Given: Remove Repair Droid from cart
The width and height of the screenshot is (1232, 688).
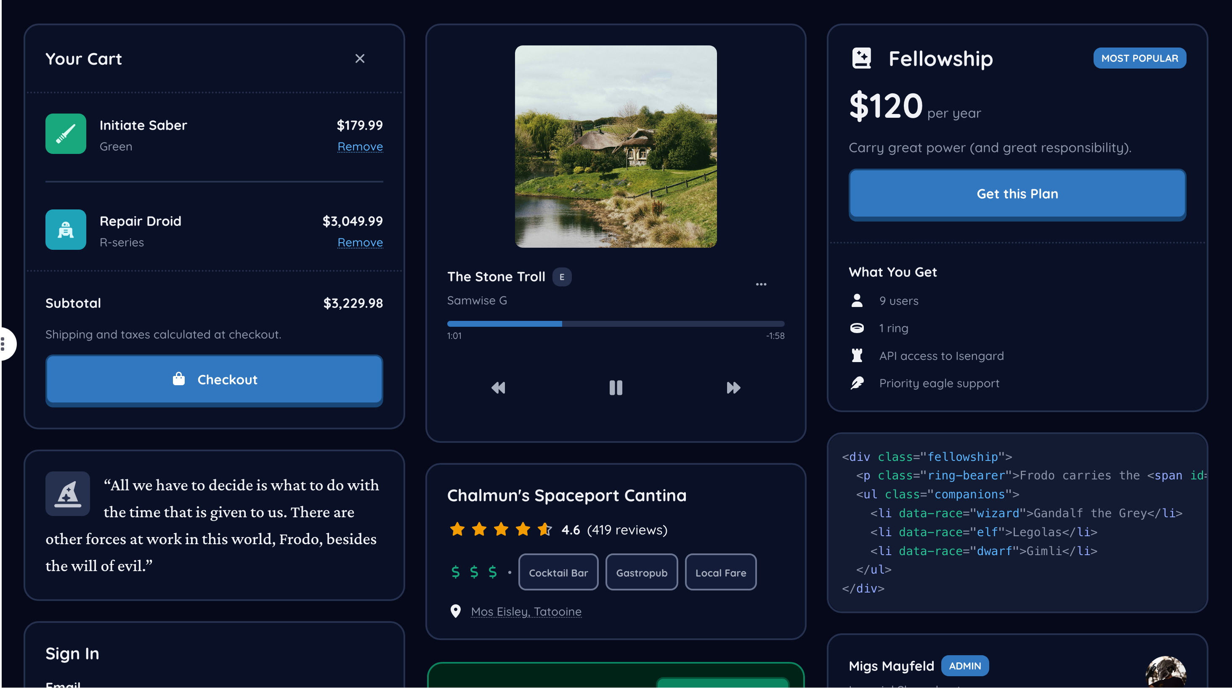Looking at the screenshot, I should click(360, 242).
